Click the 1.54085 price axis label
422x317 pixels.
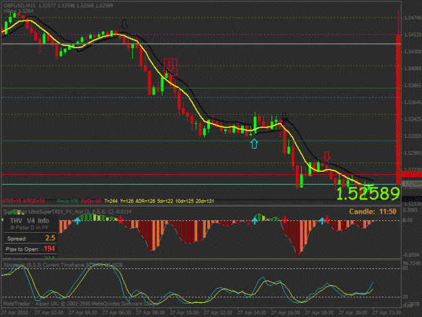413,68
